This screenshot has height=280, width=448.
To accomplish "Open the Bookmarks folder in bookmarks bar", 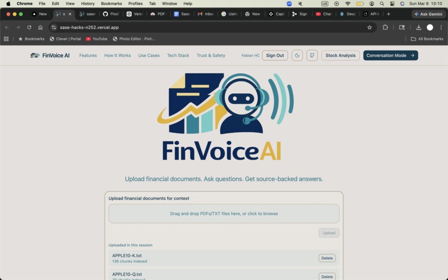I will (x=32, y=39).
